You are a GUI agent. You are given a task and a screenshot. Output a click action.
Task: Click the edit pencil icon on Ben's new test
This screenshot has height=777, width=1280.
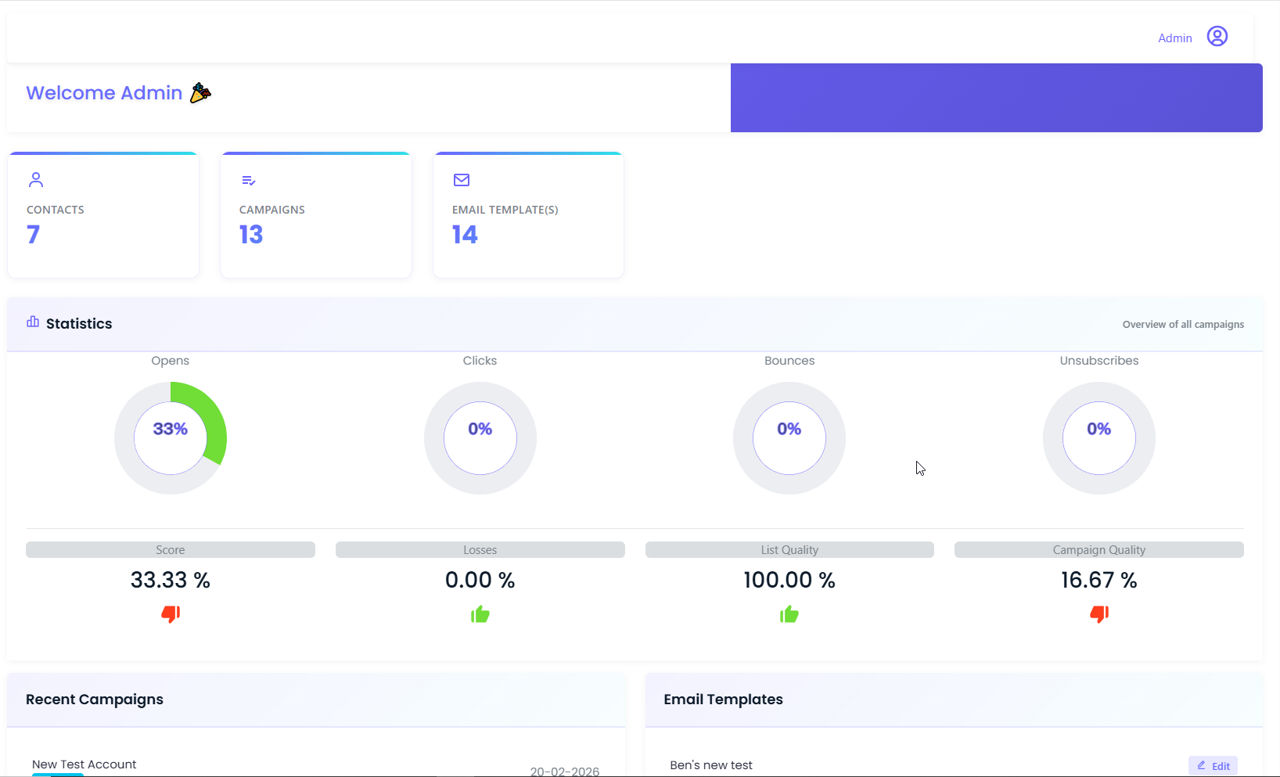[1203, 765]
